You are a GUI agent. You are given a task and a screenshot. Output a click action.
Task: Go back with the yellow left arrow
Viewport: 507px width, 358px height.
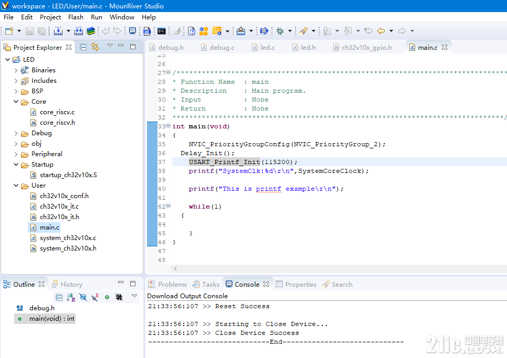pyautogui.click(x=381, y=31)
